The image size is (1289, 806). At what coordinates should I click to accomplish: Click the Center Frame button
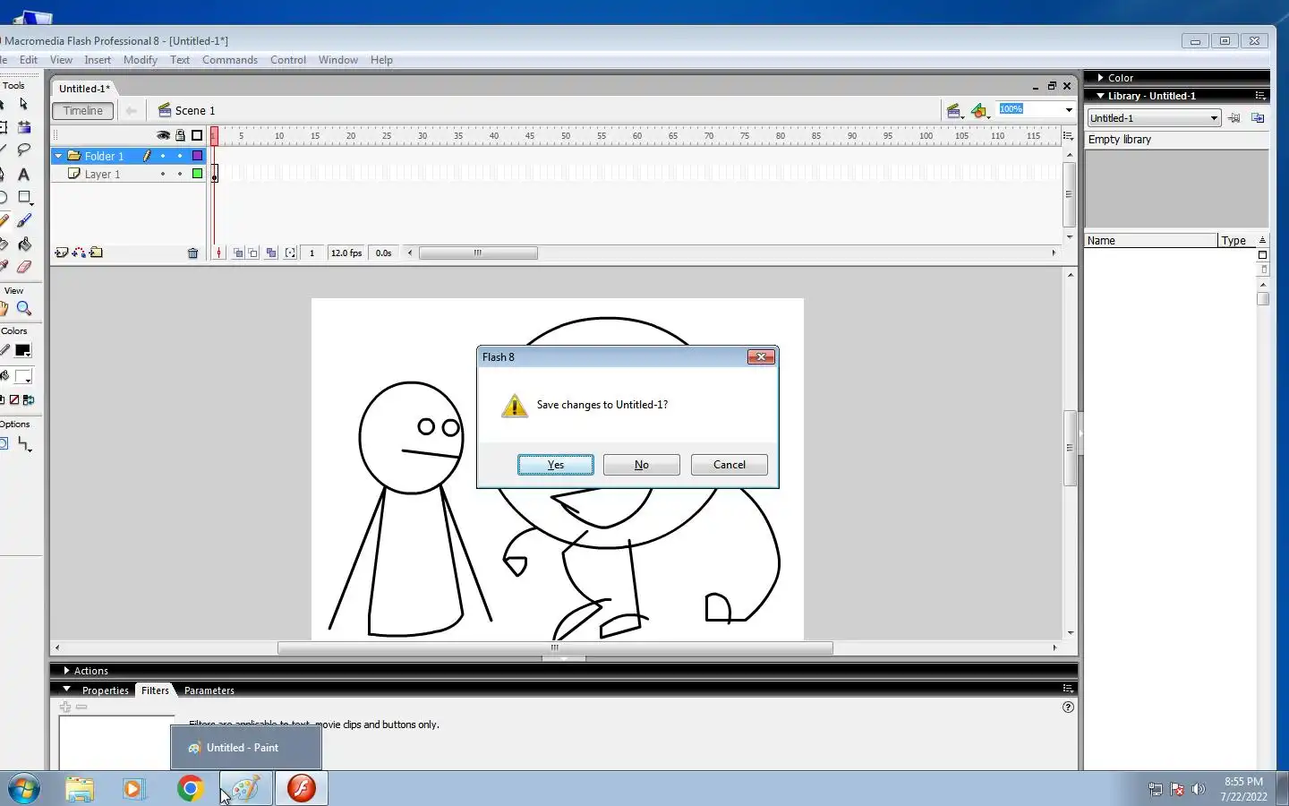coord(218,253)
